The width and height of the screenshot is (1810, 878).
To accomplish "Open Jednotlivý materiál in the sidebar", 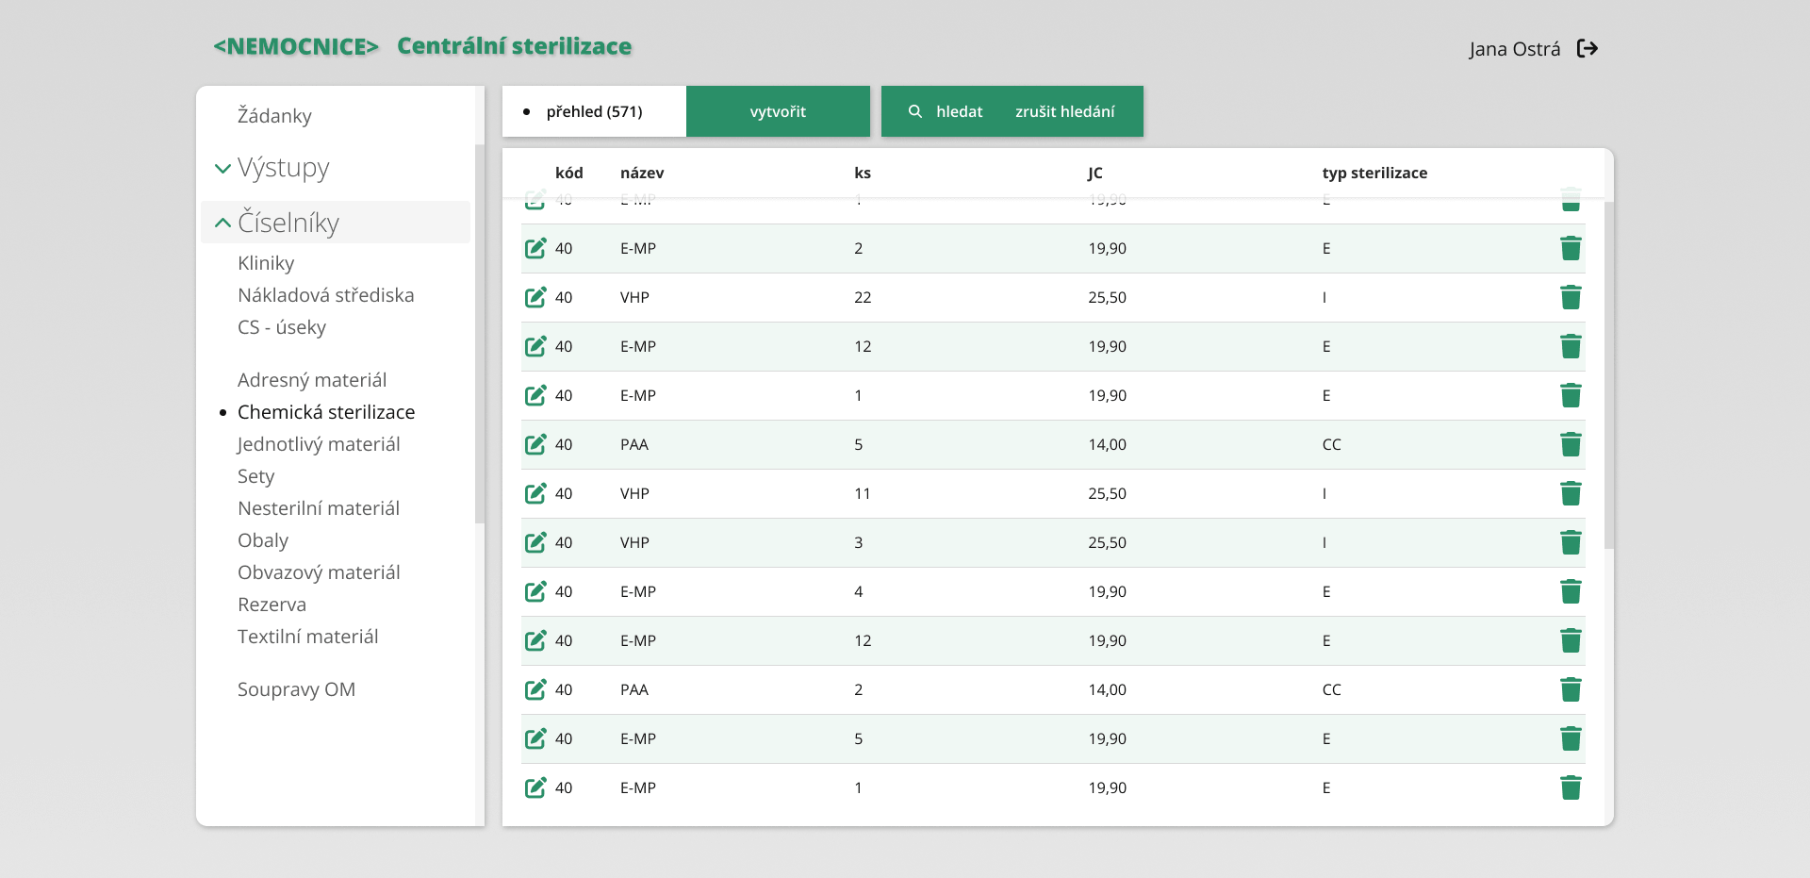I will click(319, 444).
